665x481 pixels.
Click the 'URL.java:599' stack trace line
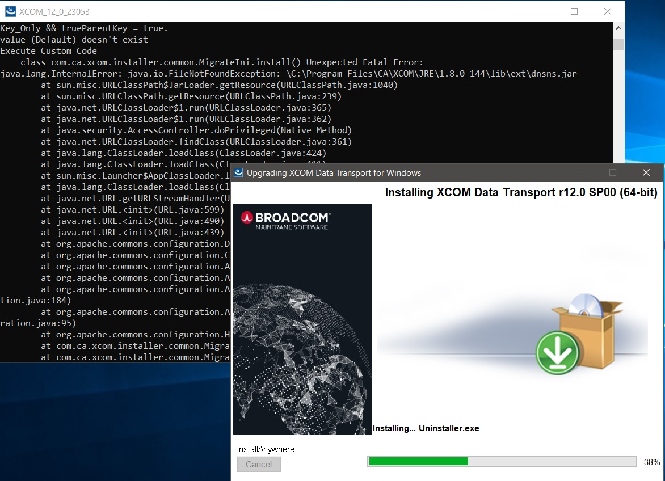(x=133, y=210)
